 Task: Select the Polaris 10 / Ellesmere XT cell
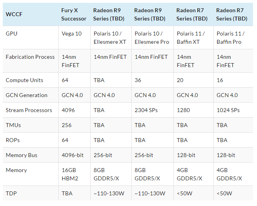pyautogui.click(x=110, y=38)
